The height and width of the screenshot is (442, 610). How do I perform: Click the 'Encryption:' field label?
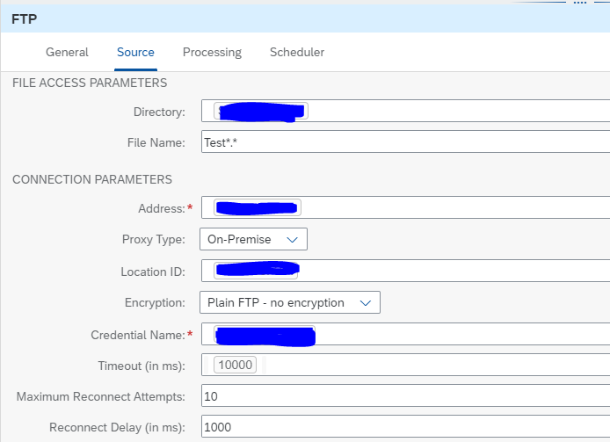[155, 302]
